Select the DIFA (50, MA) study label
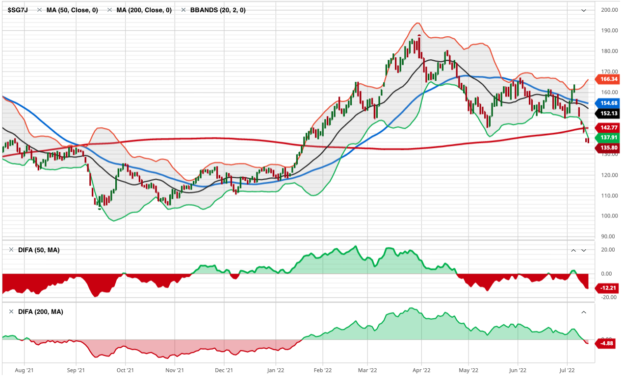 tap(39, 250)
